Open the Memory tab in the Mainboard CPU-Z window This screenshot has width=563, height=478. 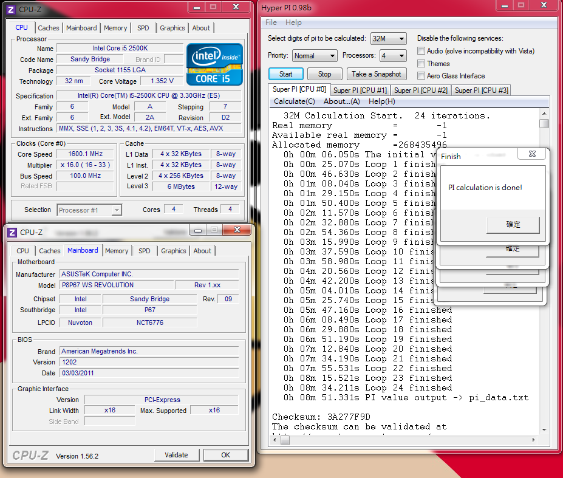point(117,251)
